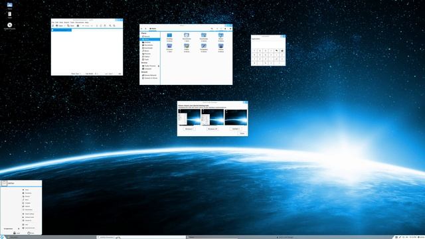This screenshot has height=239, width=425.
Task: Open the Trash desktop icon
Action: click(x=10, y=15)
